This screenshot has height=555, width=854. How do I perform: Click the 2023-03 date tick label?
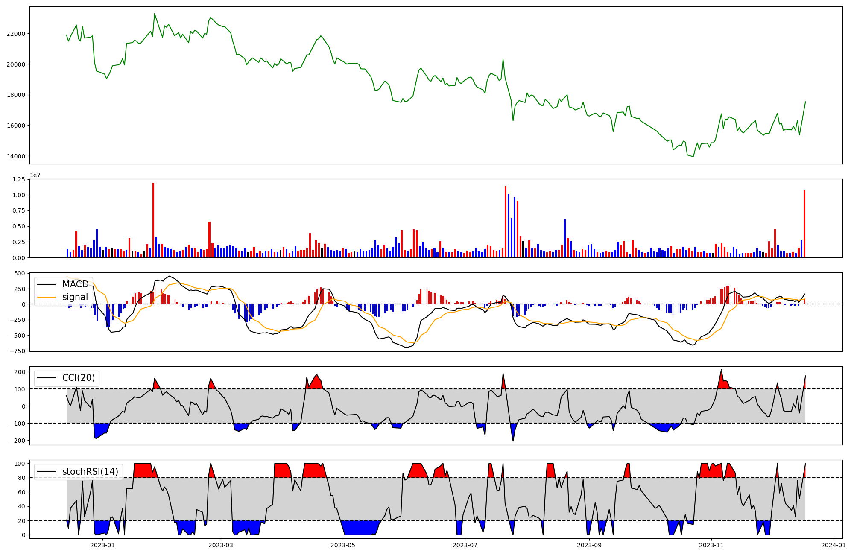tap(221, 545)
